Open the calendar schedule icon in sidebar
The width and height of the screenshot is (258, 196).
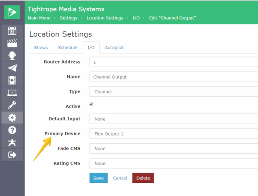(12, 31)
